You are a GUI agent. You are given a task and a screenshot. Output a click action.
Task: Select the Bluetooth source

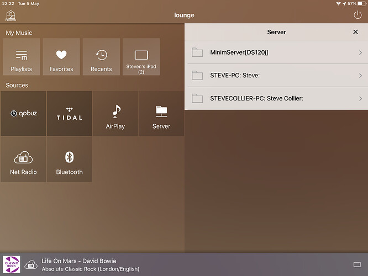pyautogui.click(x=69, y=160)
